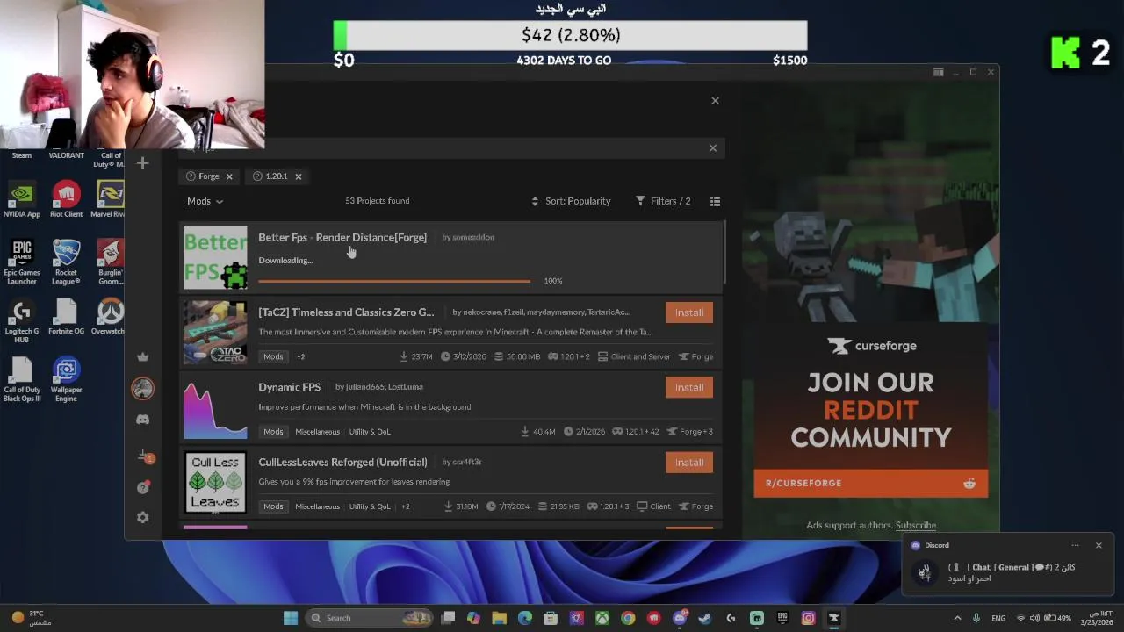The width and height of the screenshot is (1124, 632).
Task: Install CullLessLeaves Reforged mod
Action: (689, 463)
